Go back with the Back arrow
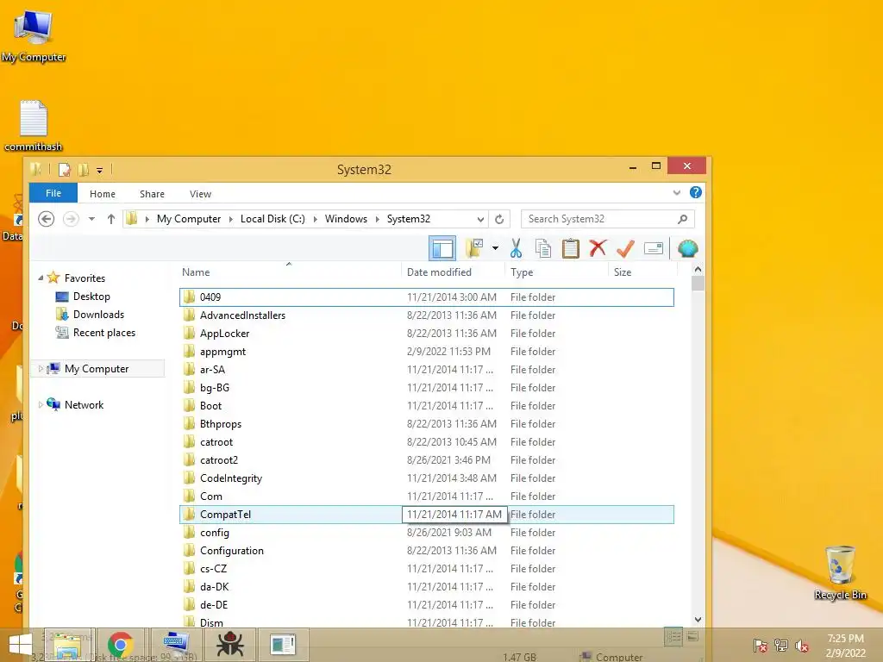Viewport: 883px width, 662px height. (x=47, y=218)
